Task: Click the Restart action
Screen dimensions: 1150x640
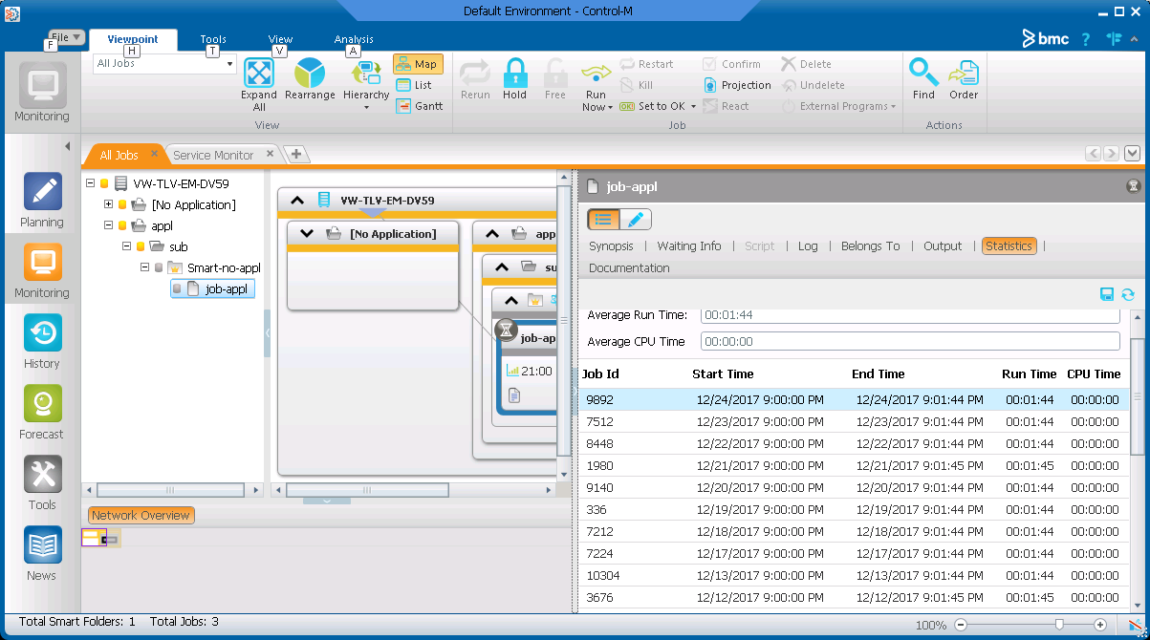Action: coord(646,64)
